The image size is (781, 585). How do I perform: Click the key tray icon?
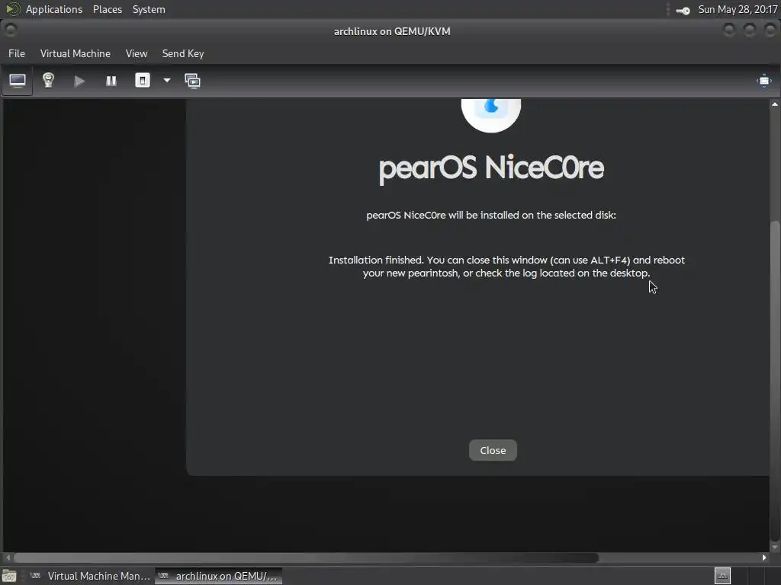coord(683,11)
